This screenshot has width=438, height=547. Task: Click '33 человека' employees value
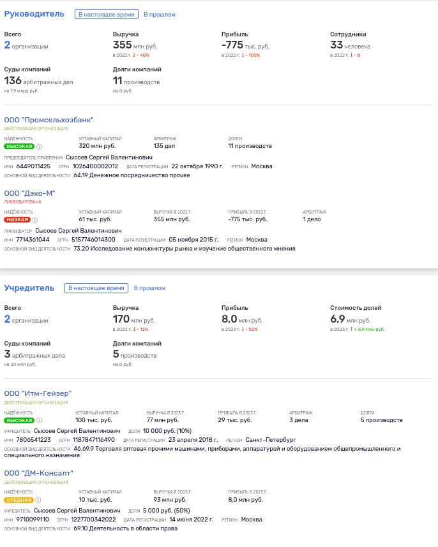pyautogui.click(x=350, y=45)
